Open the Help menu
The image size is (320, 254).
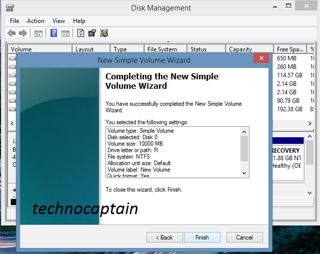[x=79, y=21]
